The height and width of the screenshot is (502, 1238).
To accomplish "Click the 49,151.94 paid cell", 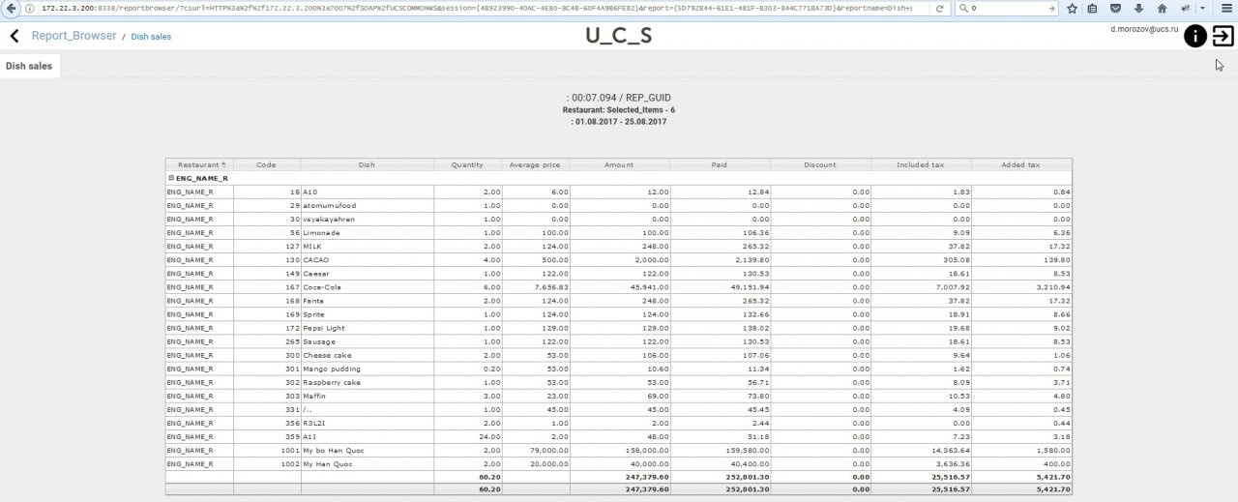I will click(720, 287).
